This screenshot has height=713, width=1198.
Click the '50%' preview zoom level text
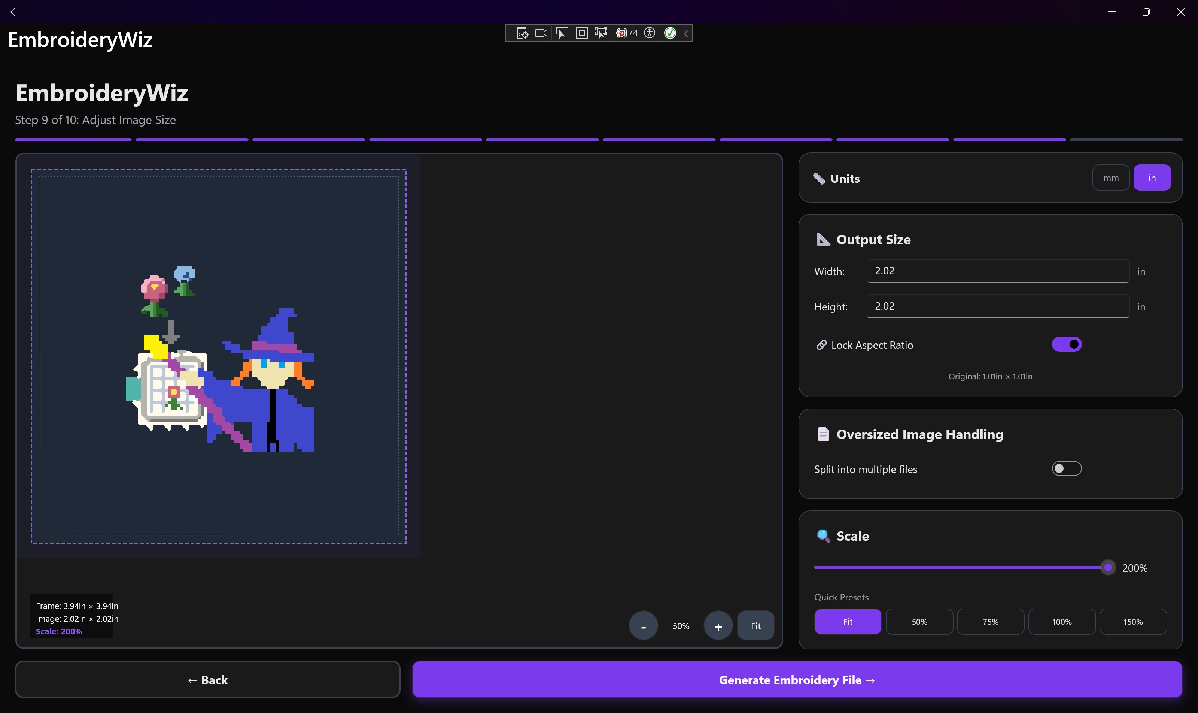point(681,626)
